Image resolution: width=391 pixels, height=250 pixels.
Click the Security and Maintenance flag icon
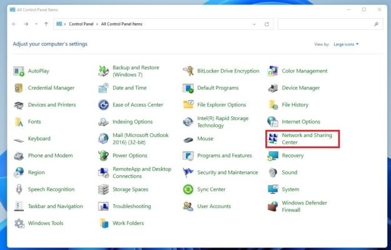coord(188,172)
